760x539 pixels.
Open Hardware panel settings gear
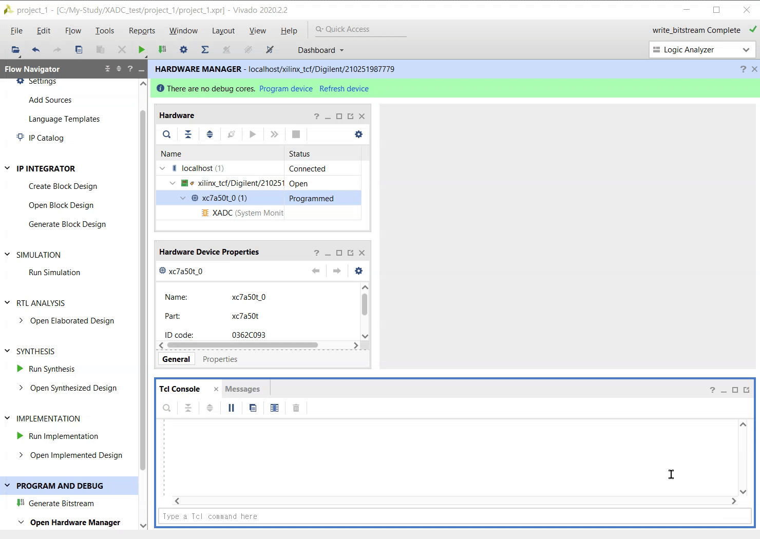pos(358,134)
